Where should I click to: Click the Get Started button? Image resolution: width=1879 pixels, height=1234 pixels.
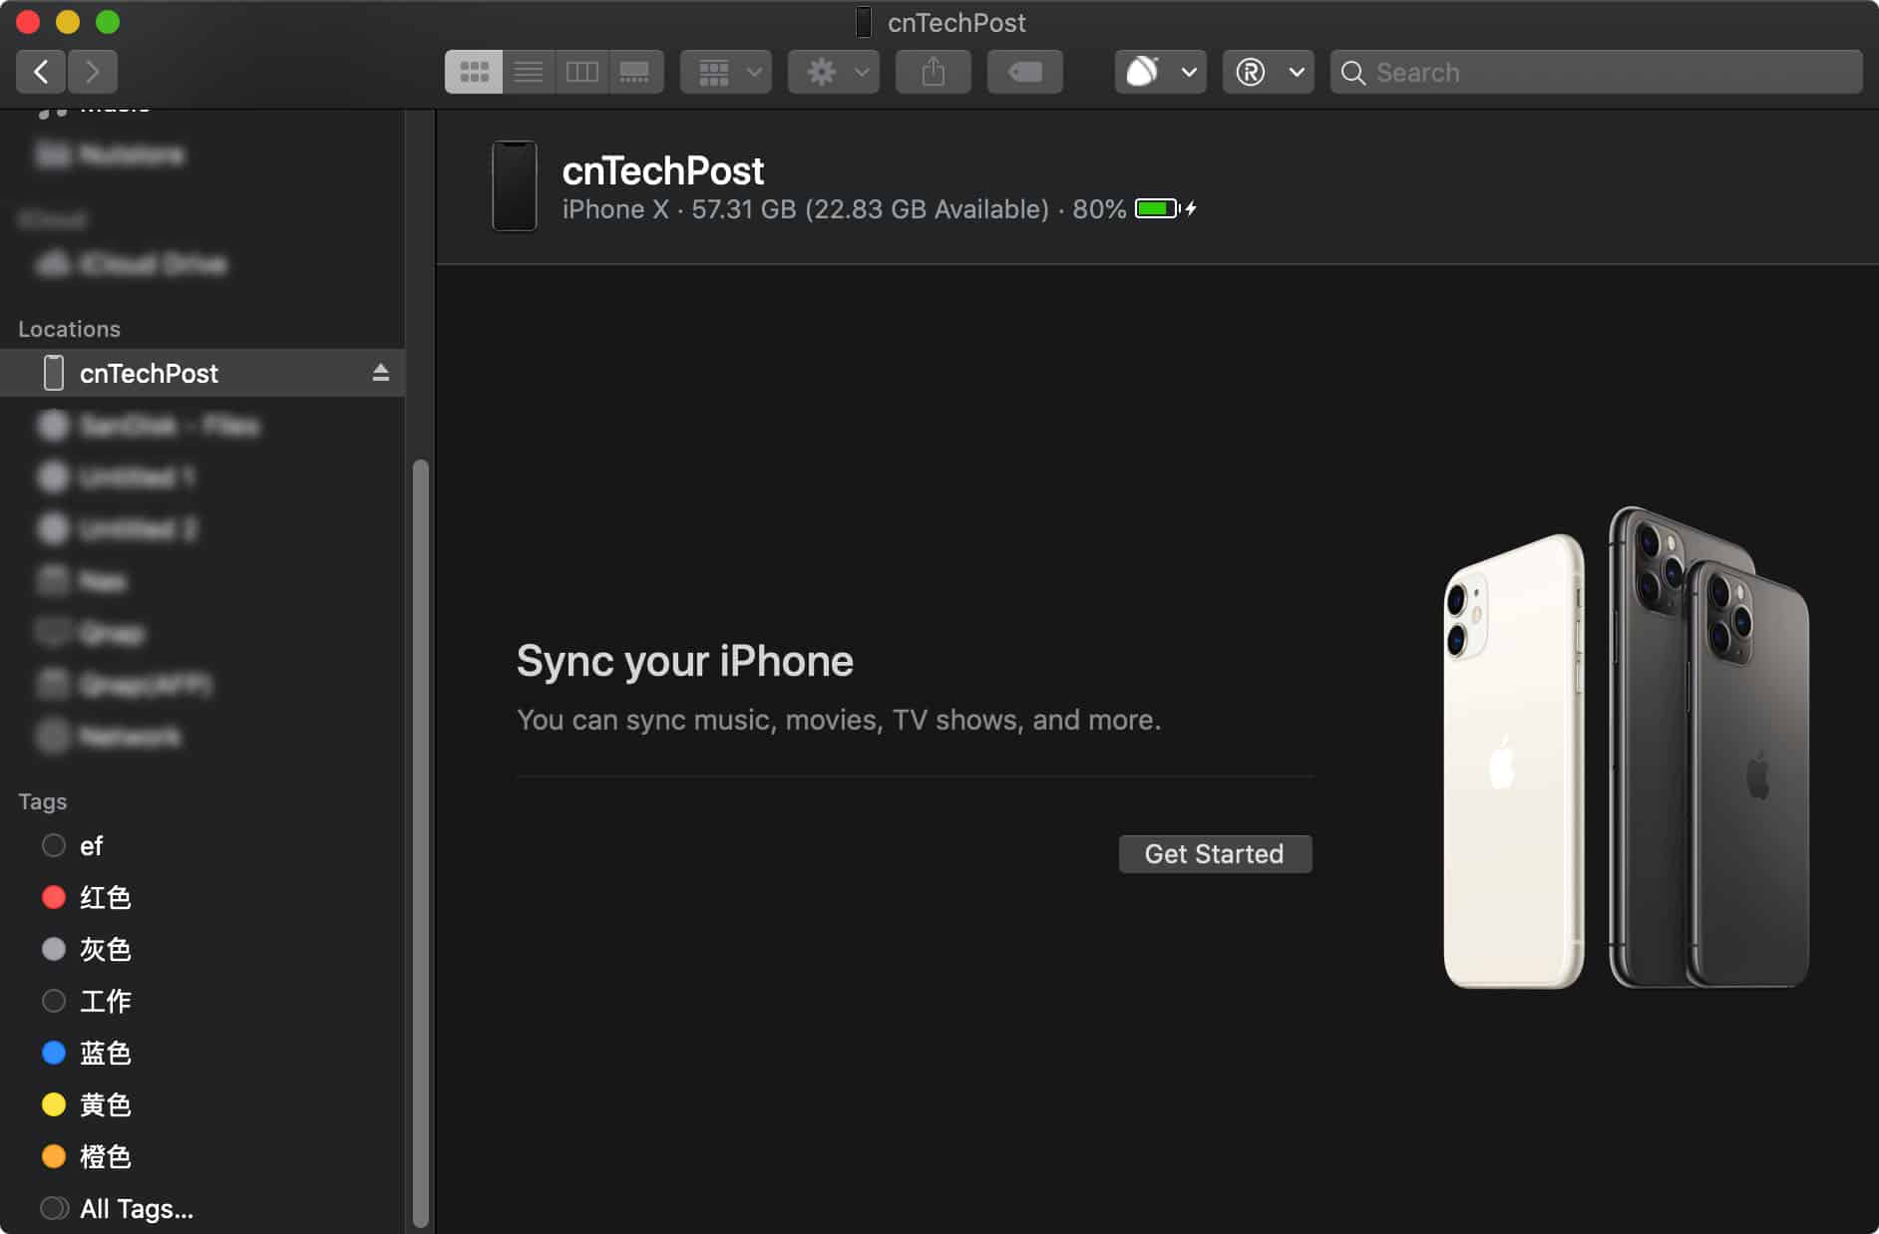click(1215, 853)
